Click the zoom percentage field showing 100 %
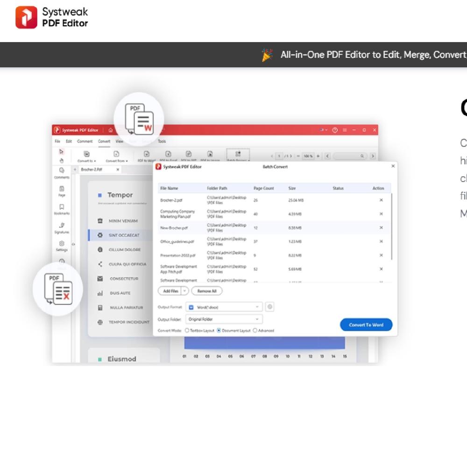This screenshot has height=467, width=467. [308, 156]
